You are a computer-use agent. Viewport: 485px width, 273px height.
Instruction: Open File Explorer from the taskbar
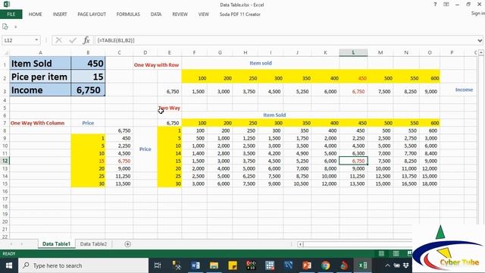click(214, 265)
